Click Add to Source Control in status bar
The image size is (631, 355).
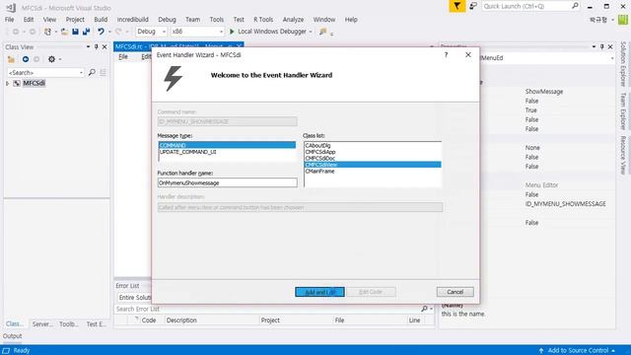point(578,351)
